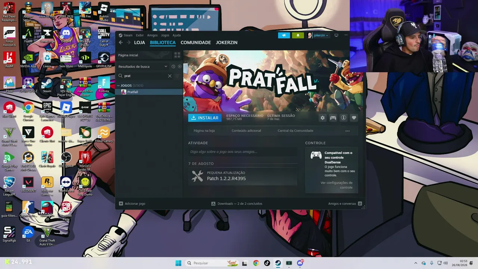Viewport: 478px width, 269px height.
Task: Select Google Chrome desktop icon
Action: point(28,111)
